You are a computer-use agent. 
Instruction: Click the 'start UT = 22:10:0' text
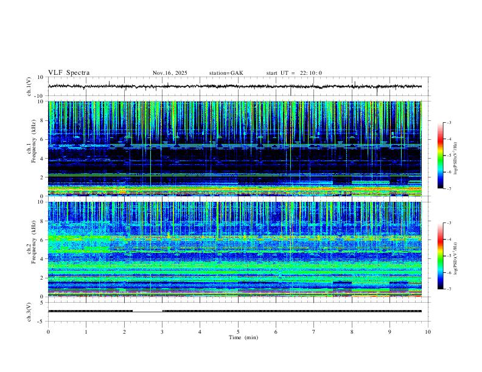[294, 73]
